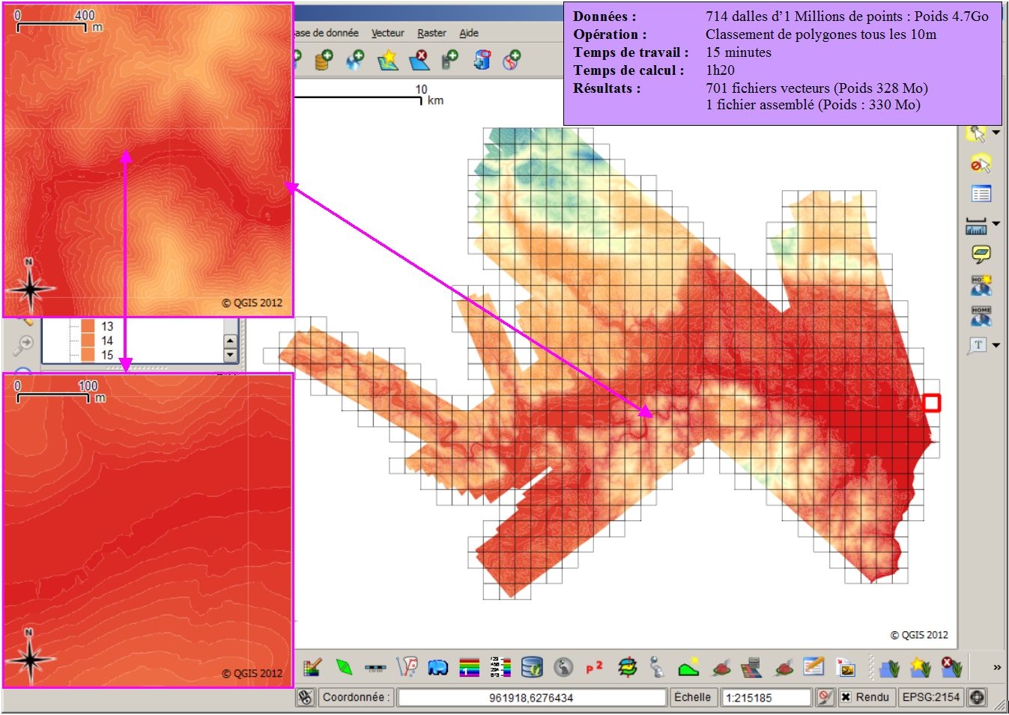This screenshot has width=1009, height=715.
Task: Click the add GPS device layer icon
Action: (450, 60)
